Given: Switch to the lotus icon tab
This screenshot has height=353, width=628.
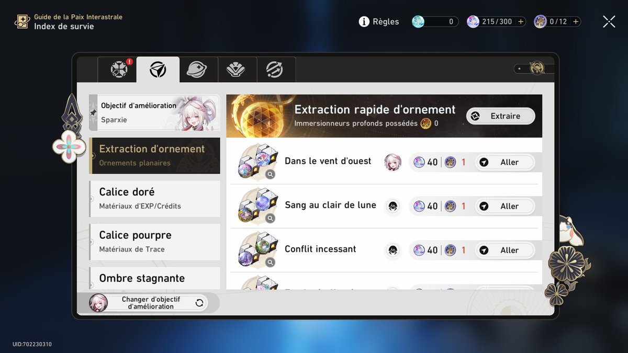Looking at the screenshot, I should pos(237,70).
